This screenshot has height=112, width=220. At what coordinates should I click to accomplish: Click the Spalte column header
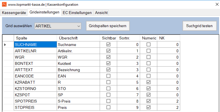[35, 38]
